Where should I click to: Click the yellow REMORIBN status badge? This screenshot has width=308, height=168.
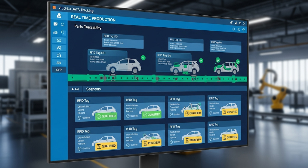click(x=193, y=140)
